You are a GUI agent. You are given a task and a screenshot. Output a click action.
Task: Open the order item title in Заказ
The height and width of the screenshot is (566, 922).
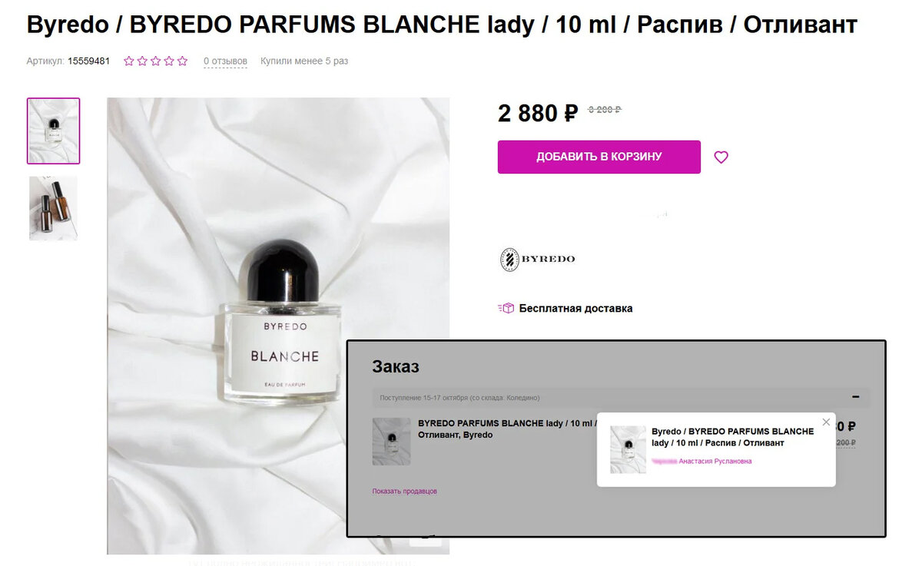(x=507, y=429)
